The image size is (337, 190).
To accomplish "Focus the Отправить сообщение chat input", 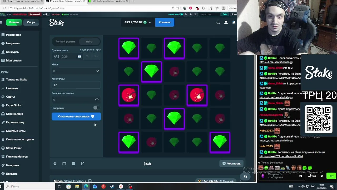I will point(282,176).
